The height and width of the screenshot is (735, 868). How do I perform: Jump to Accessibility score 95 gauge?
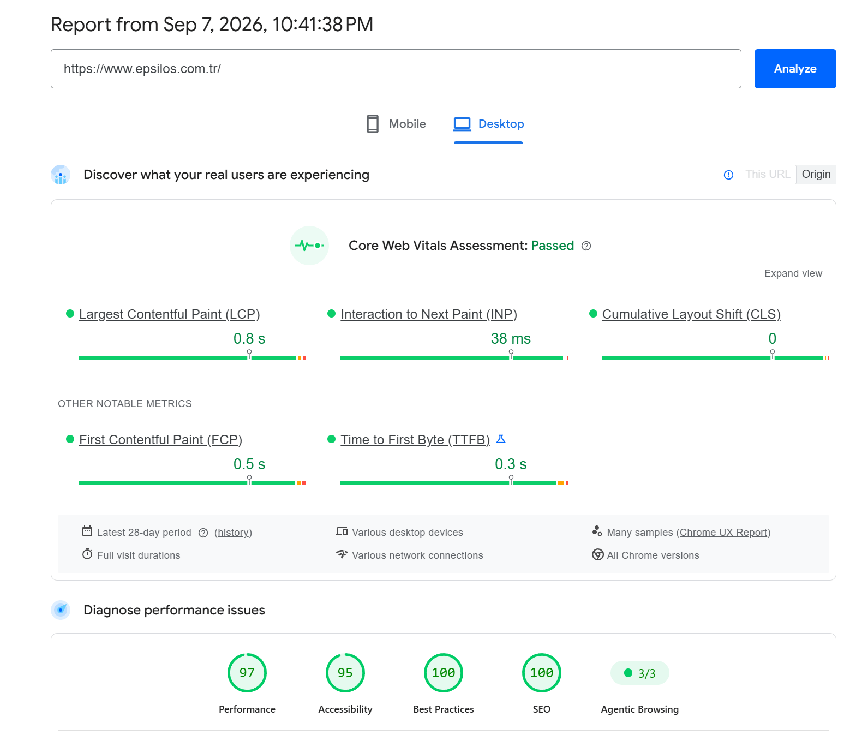[x=345, y=673]
